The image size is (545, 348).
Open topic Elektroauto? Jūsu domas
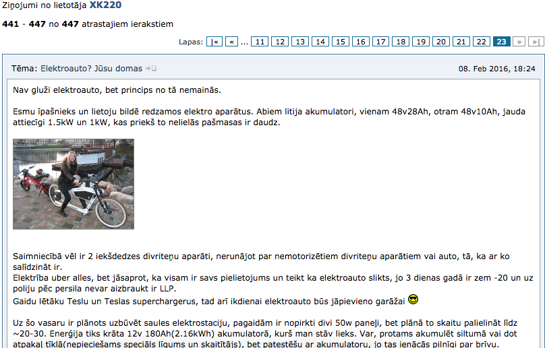point(92,69)
